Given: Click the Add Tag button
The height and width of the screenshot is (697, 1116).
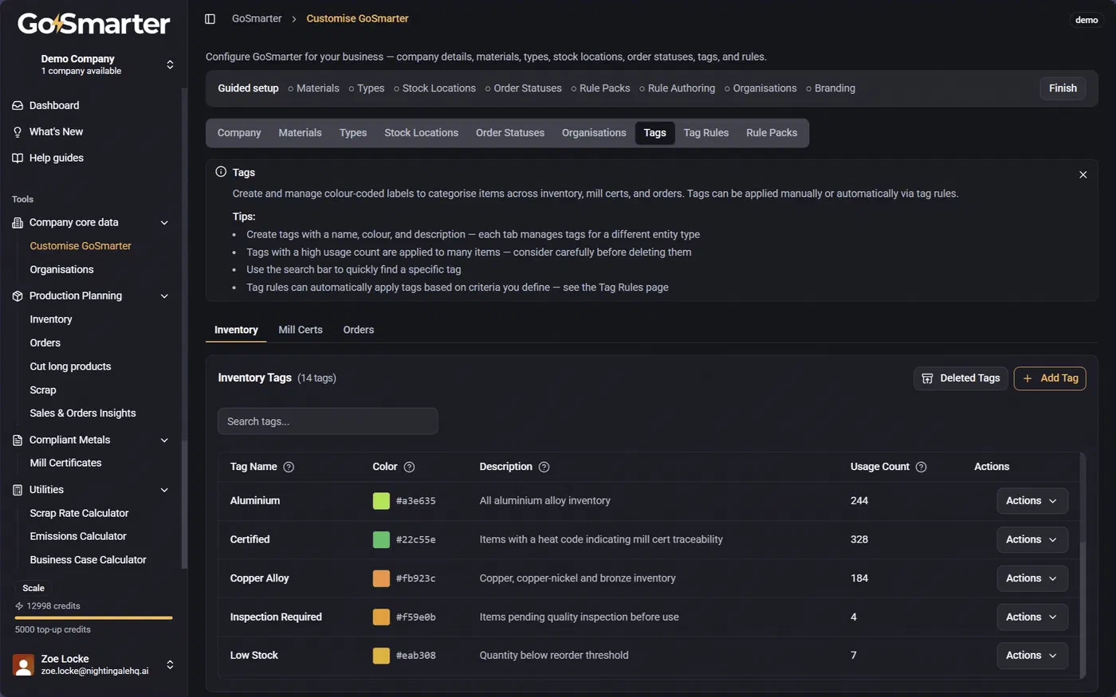Looking at the screenshot, I should tap(1050, 378).
